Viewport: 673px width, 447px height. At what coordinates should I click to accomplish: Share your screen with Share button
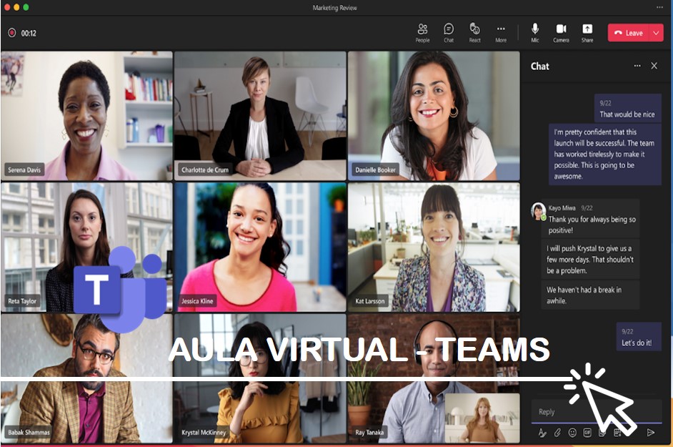click(587, 32)
